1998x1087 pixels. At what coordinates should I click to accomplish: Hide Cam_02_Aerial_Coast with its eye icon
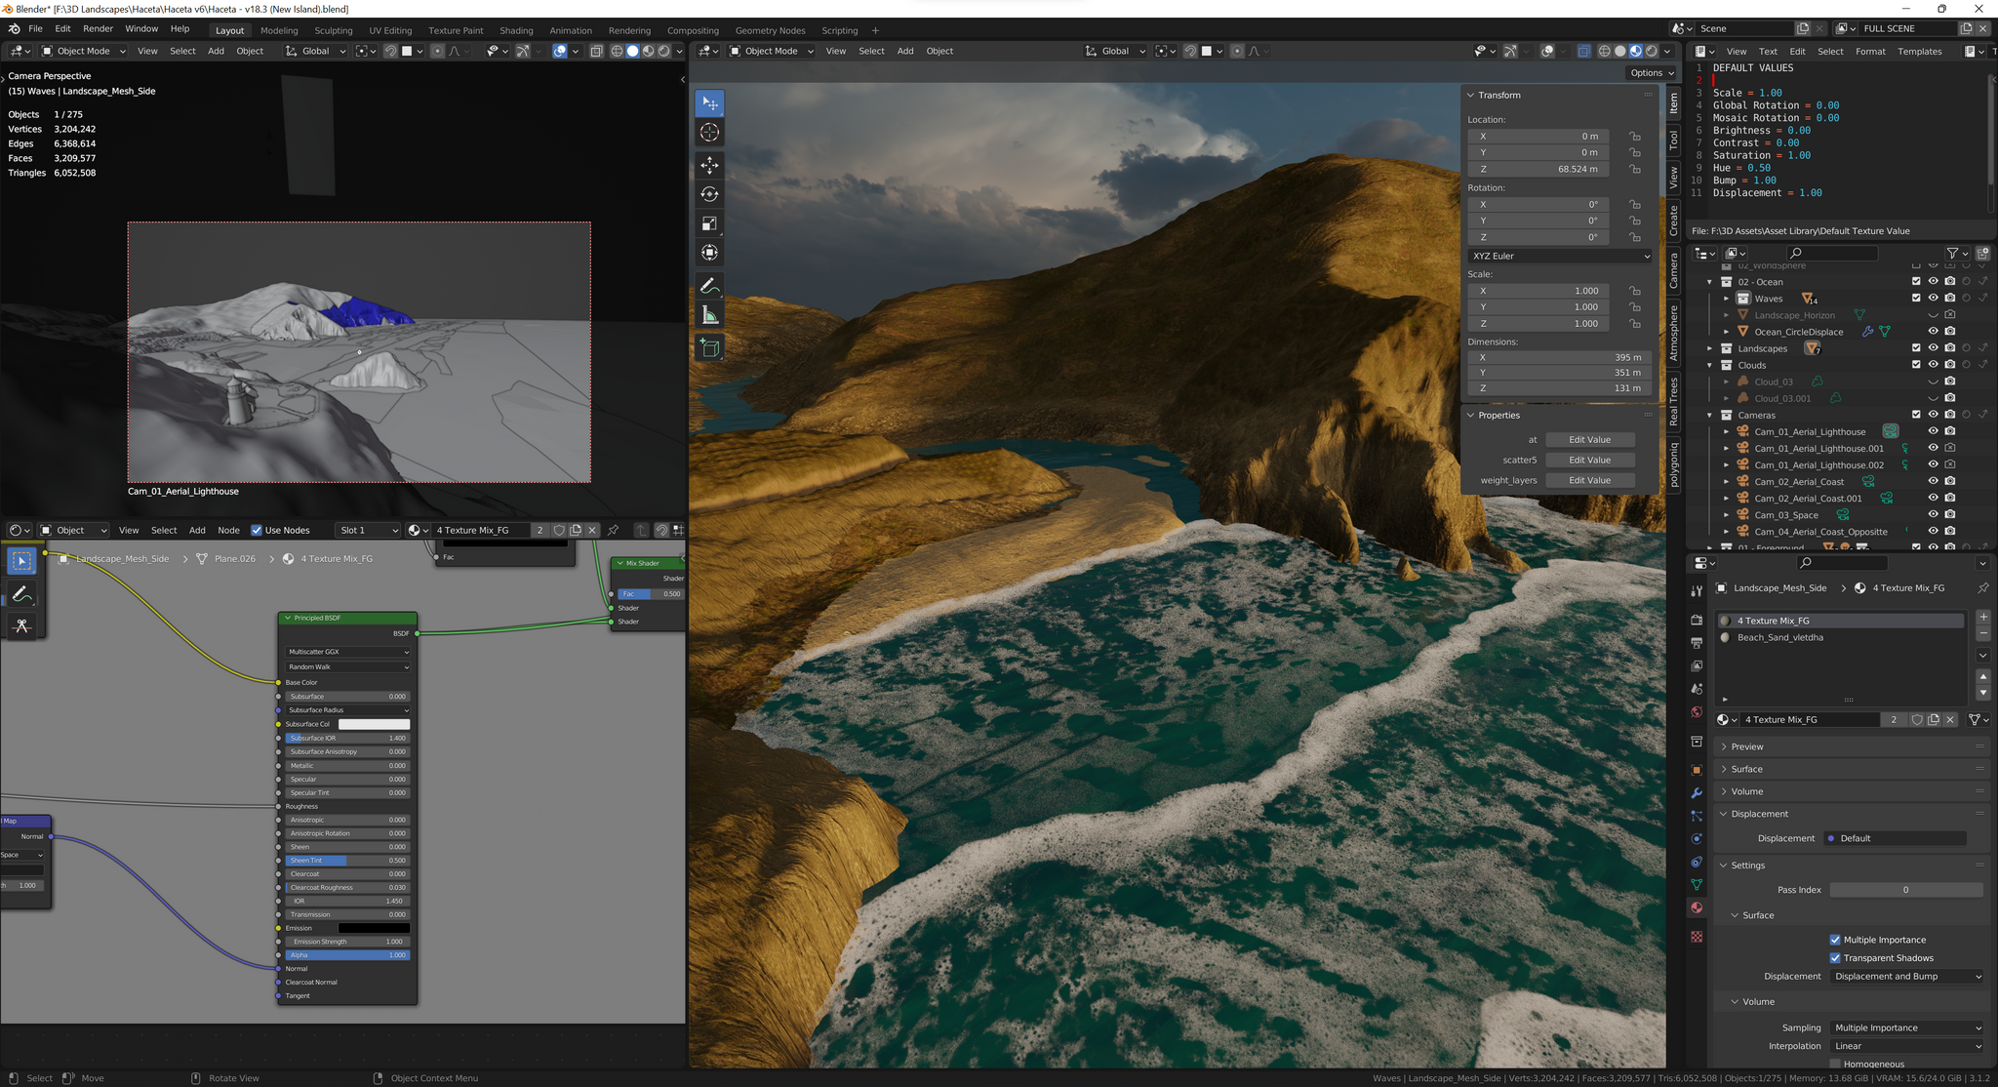click(x=1933, y=481)
